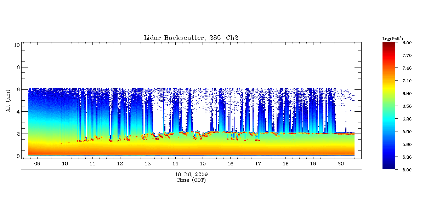Click the time tick label 09
Viewport: 425px width, 212px height.
(37, 164)
